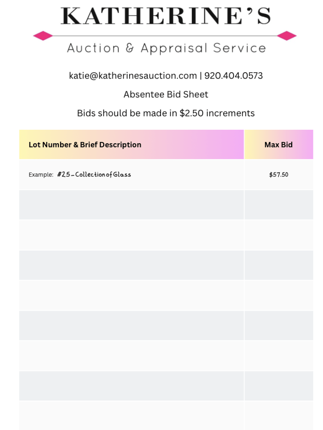
Task: Select the example #25 Collection of Glass entry
Action: click(94, 174)
